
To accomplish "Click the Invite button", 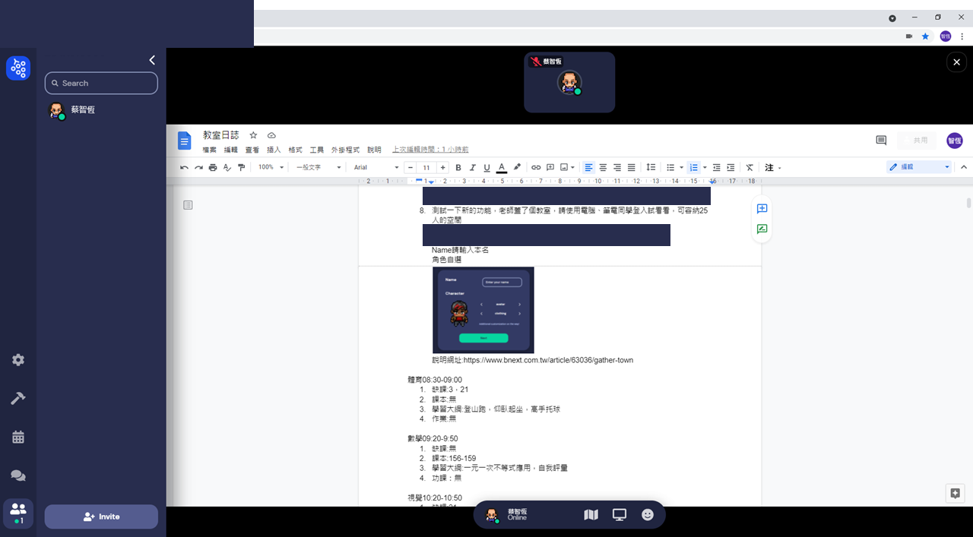I will pos(101,516).
